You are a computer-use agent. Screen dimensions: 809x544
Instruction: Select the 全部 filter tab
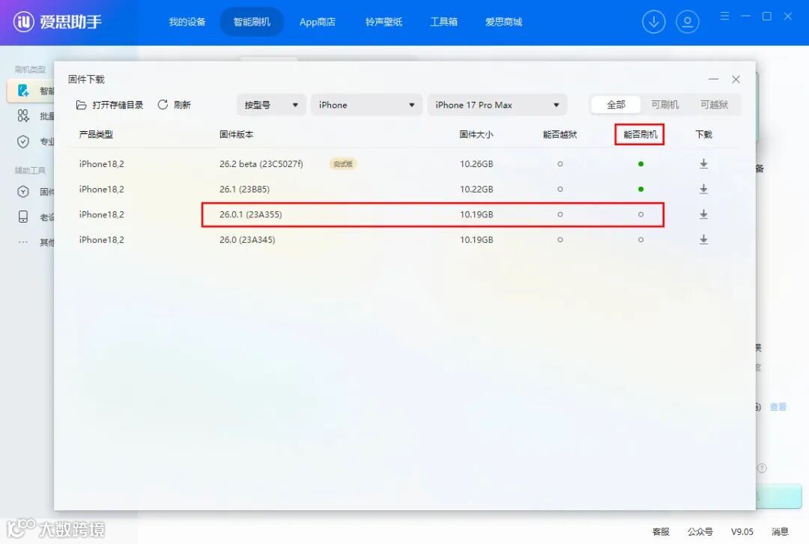[x=616, y=105]
